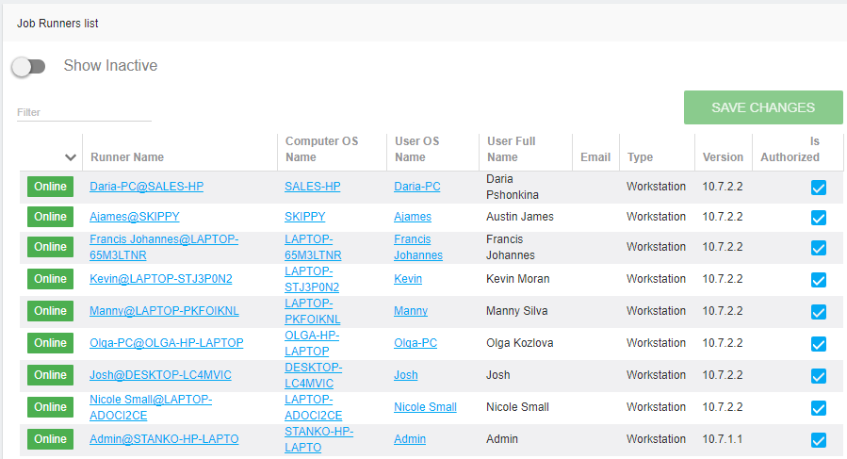
Task: Sort by Runner Name column header
Action: [x=127, y=157]
